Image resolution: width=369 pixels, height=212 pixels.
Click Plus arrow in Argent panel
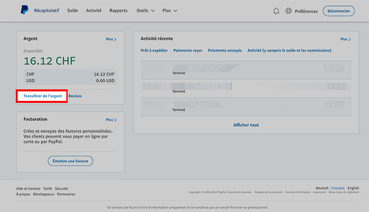(111, 40)
